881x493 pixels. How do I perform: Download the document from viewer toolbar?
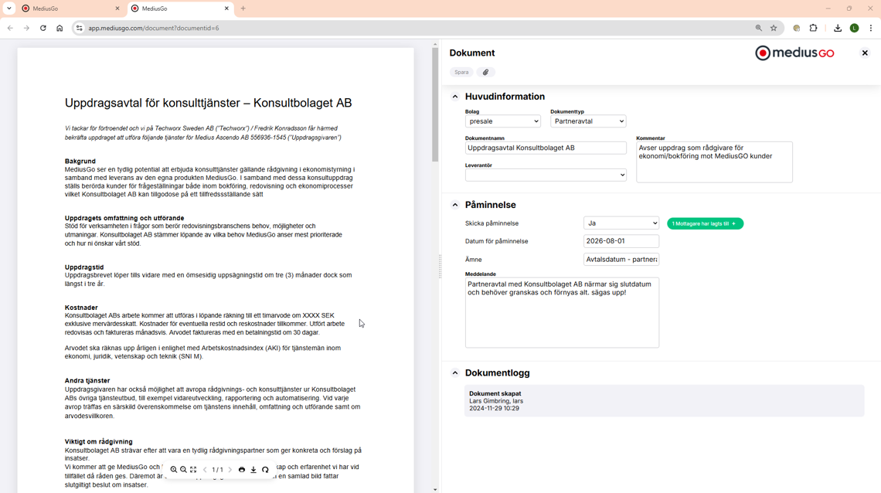253,469
